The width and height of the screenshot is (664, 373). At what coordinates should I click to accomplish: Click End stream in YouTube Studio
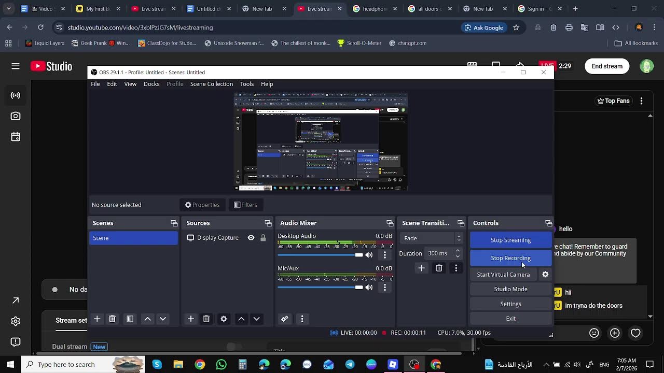click(607, 66)
